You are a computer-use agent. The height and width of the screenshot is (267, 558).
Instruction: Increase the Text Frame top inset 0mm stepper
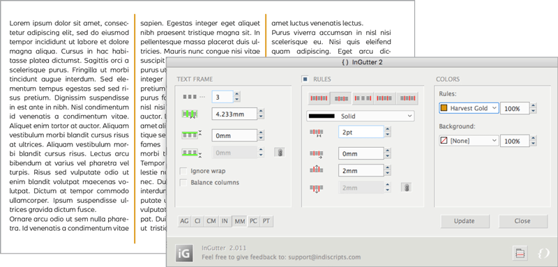point(261,132)
